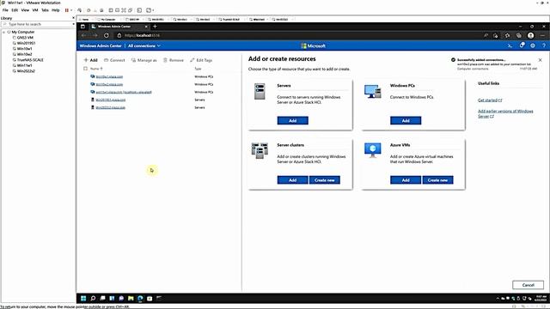Click the Azure VMs card icon
Image resolution: width=550 pixels, height=309 pixels.
point(372,150)
